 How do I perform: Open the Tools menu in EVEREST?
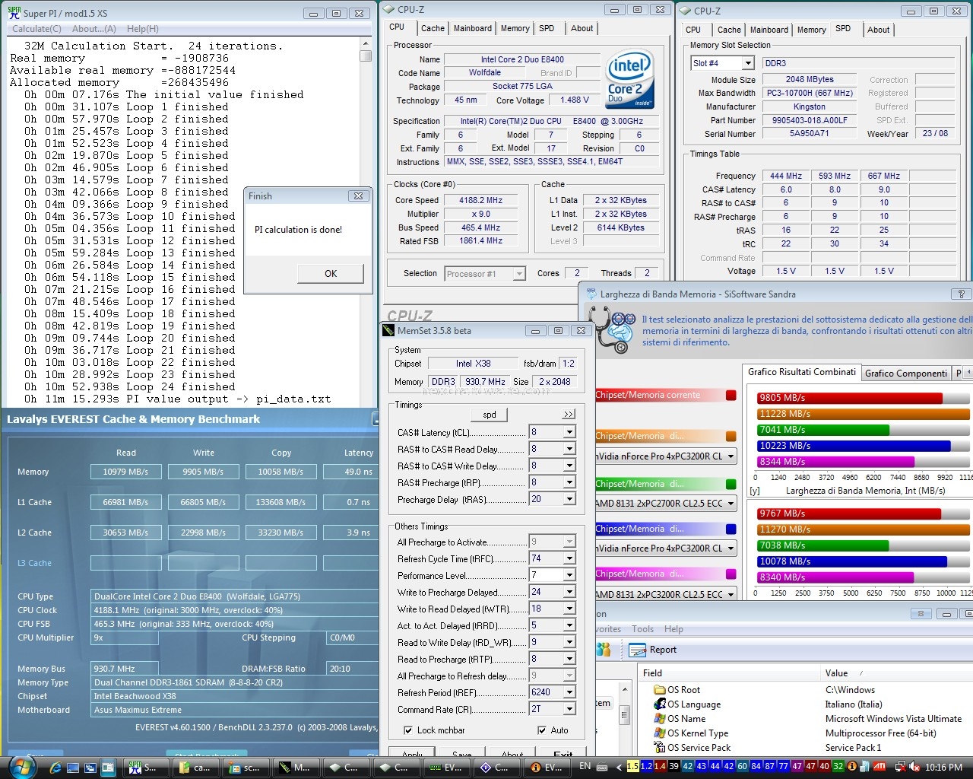[642, 629]
